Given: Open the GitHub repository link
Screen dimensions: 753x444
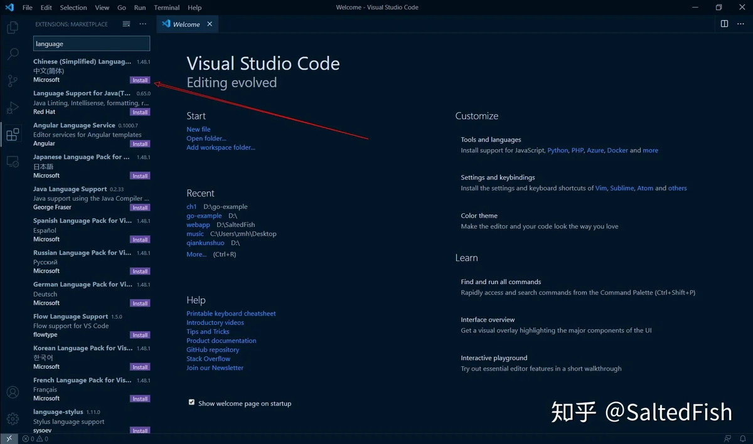Looking at the screenshot, I should (x=213, y=350).
